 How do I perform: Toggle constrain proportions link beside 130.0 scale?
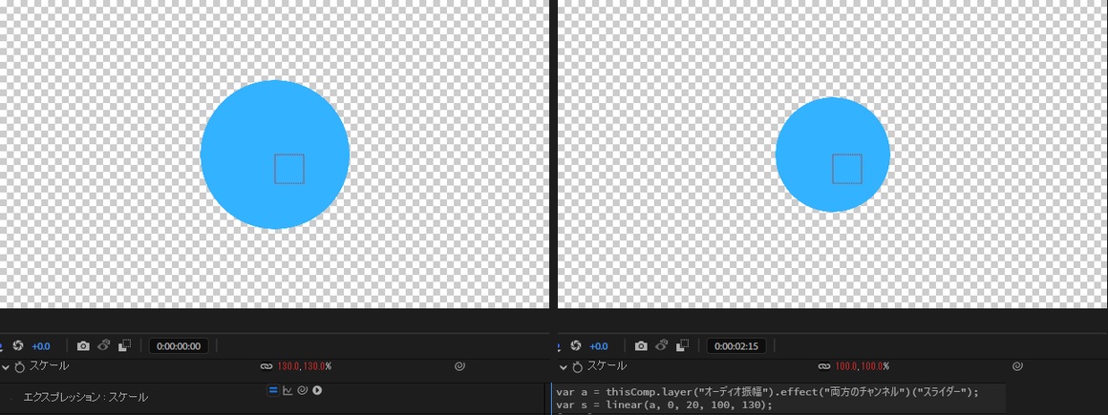[266, 367]
